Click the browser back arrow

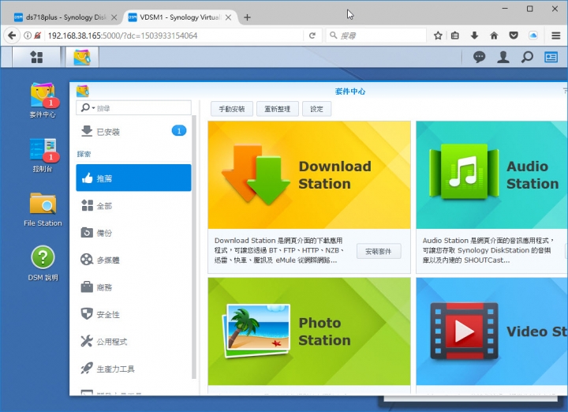point(12,36)
